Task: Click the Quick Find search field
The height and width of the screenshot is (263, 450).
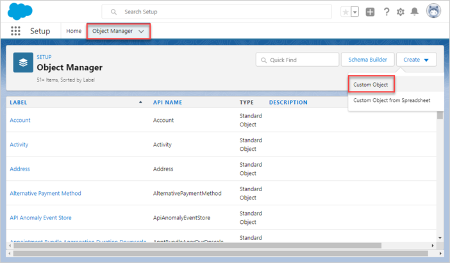Action: click(302, 60)
